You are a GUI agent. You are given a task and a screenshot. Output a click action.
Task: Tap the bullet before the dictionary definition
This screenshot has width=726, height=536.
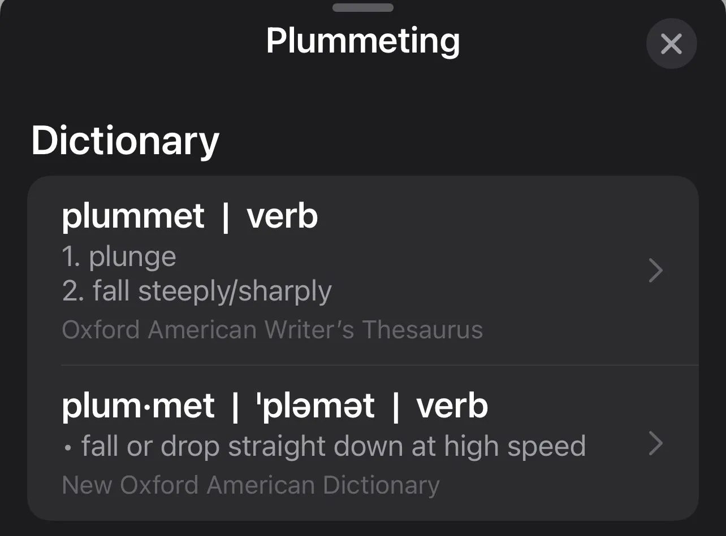pyautogui.click(x=68, y=447)
